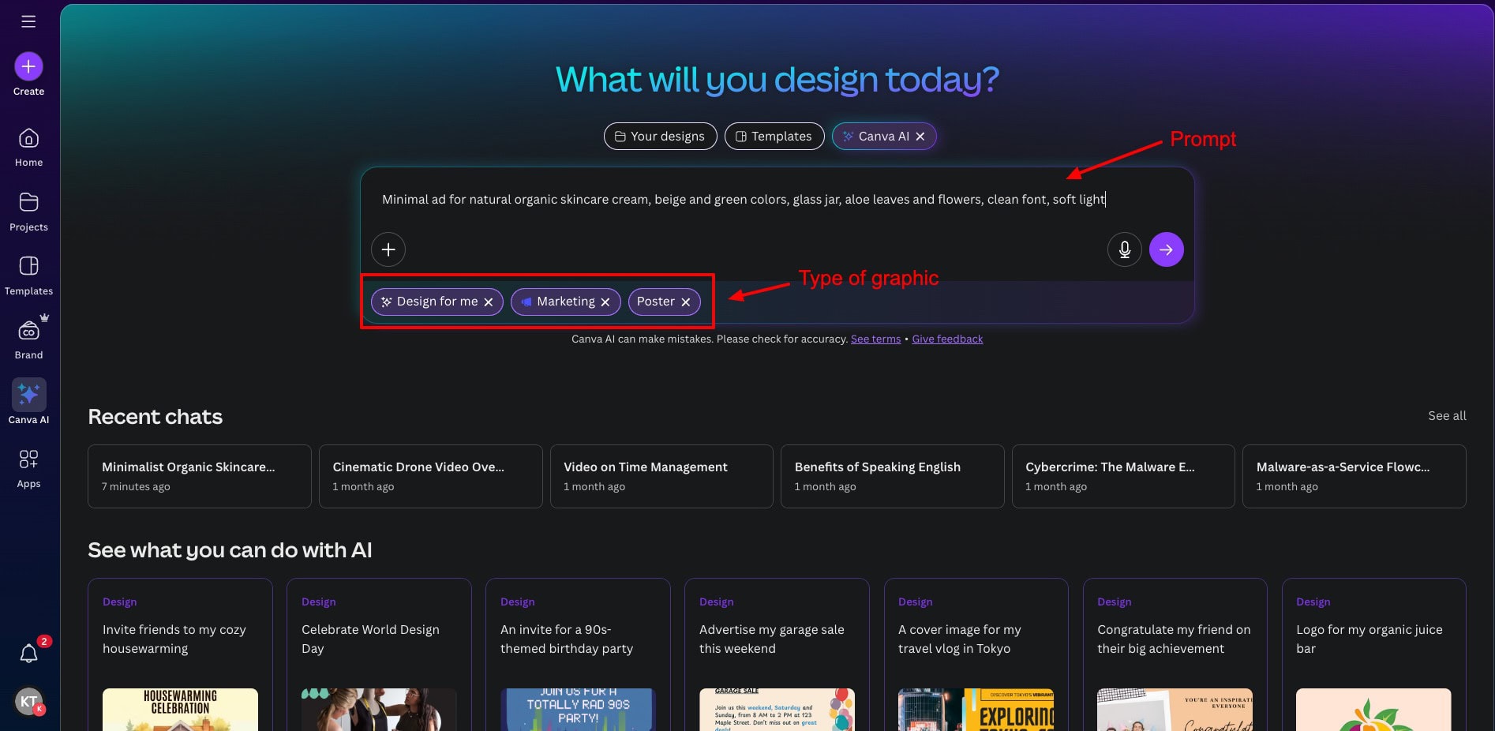Switch to the Templates tab
Viewport: 1495px width, 731px height.
tap(774, 137)
